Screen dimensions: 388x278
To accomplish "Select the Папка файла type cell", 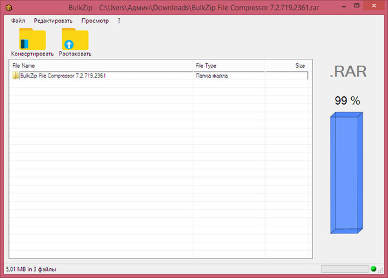I will coord(229,76).
